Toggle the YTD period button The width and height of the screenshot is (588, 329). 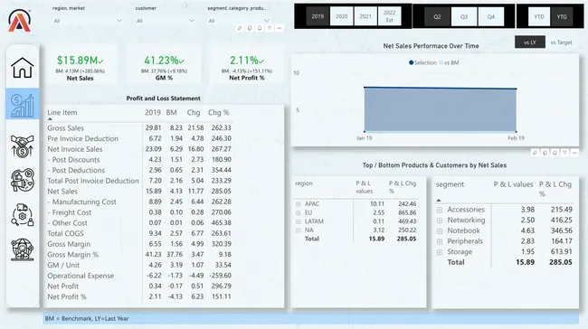point(539,17)
